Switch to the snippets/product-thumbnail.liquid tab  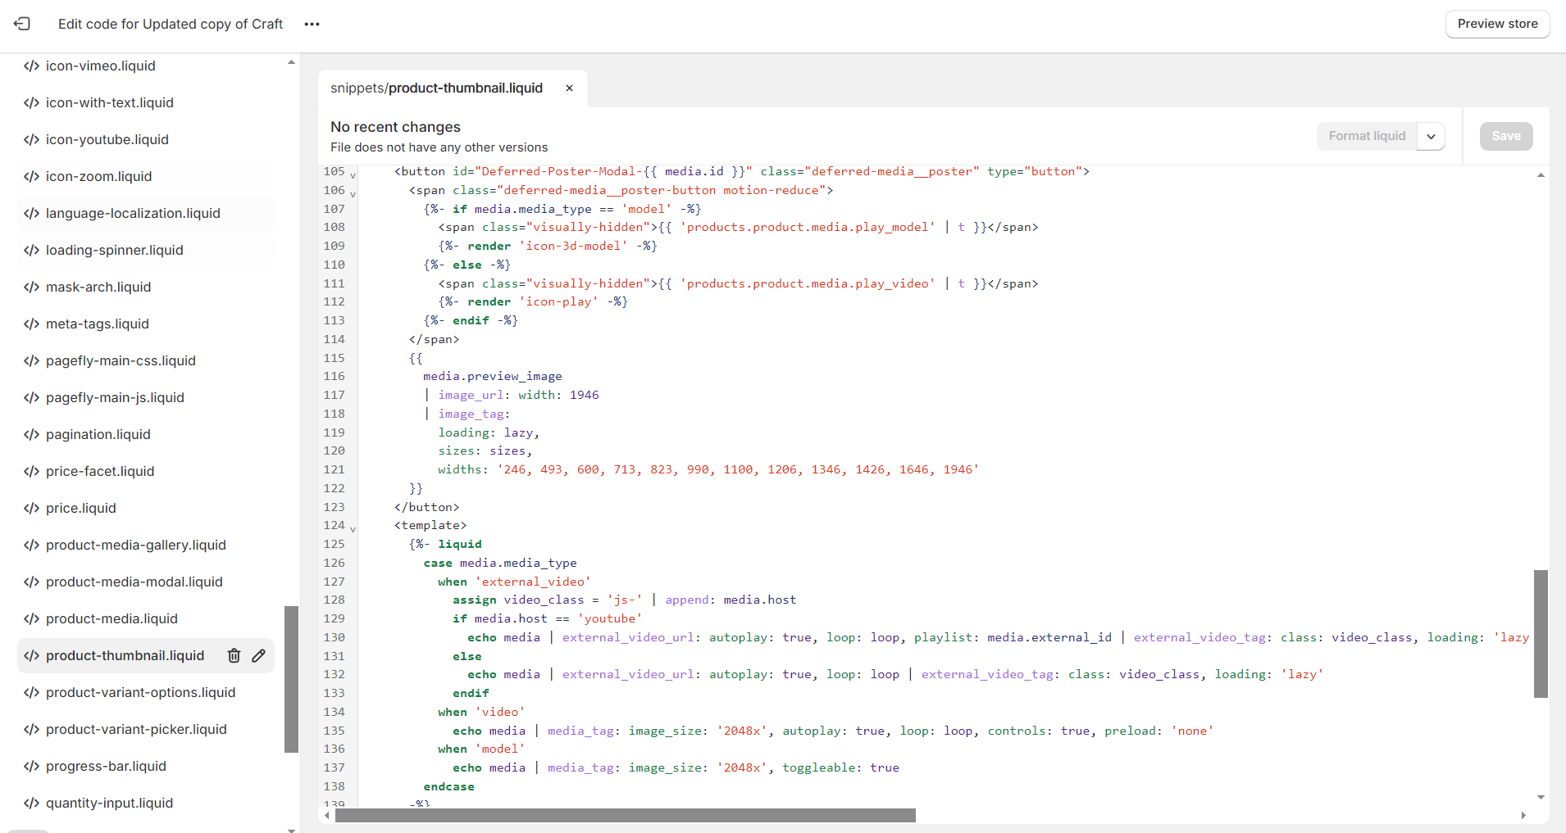click(436, 88)
